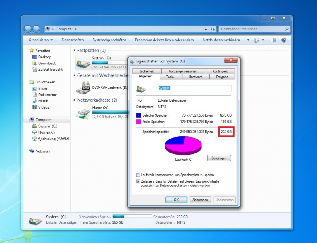Click the Computer icon in navigation pane

pyautogui.click(x=32, y=120)
